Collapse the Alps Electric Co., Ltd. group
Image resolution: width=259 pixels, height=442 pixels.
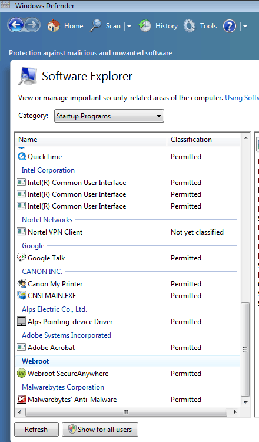pos(54,309)
